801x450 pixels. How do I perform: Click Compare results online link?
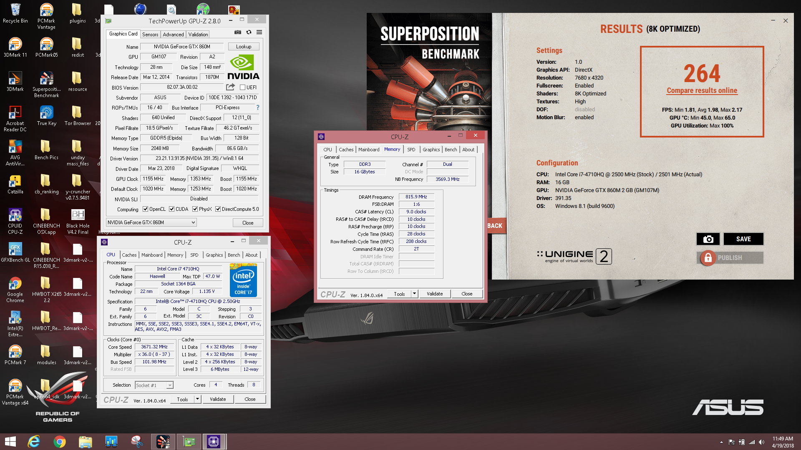pyautogui.click(x=702, y=90)
